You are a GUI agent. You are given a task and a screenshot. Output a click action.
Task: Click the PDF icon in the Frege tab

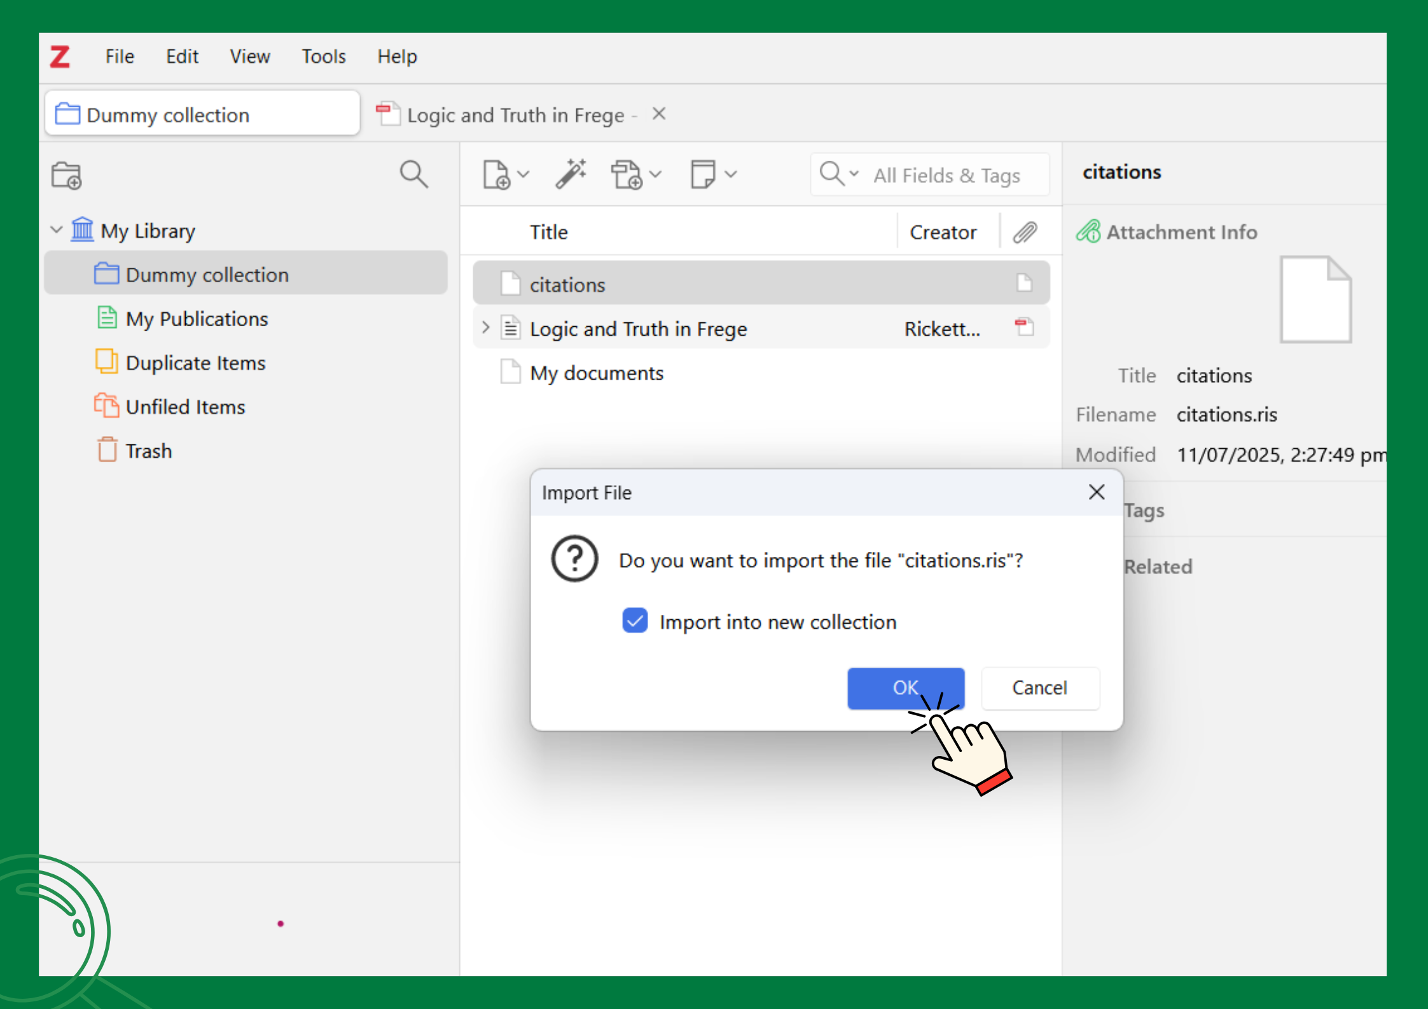[387, 114]
